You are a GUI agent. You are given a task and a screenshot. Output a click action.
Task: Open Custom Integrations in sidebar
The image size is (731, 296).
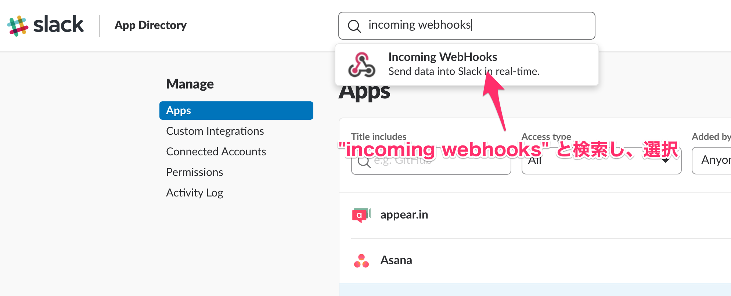[215, 131]
